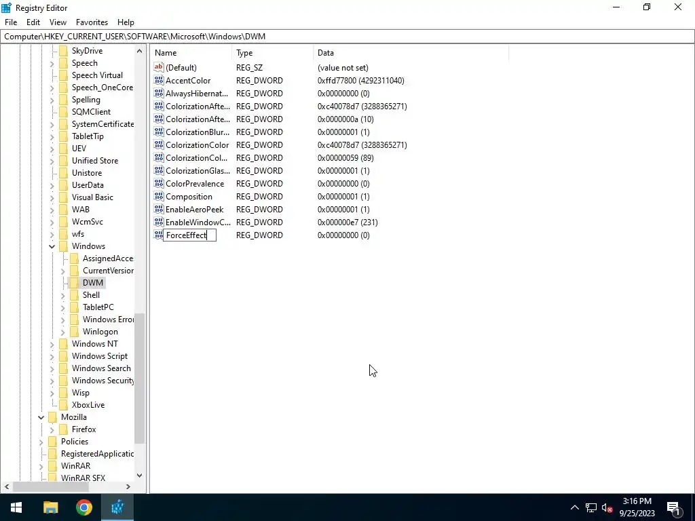The image size is (695, 521).
Task: Click the Registry Editor taskbar icon
Action: 117,507
